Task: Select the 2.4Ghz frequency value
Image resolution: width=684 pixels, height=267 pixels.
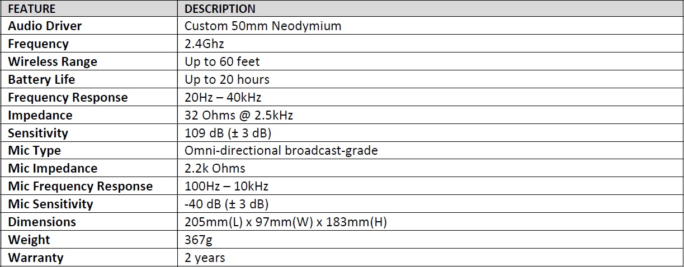Action: point(204,44)
